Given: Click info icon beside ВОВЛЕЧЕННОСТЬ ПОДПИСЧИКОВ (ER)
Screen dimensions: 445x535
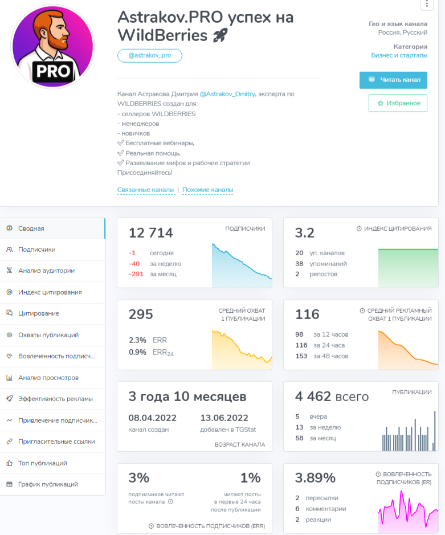Looking at the screenshot, I should pyautogui.click(x=378, y=474).
